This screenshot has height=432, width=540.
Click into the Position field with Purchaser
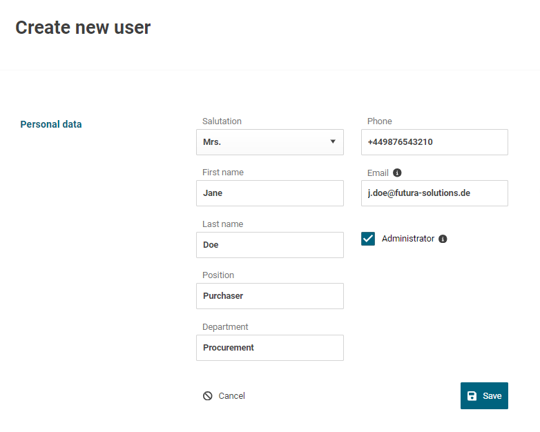269,296
